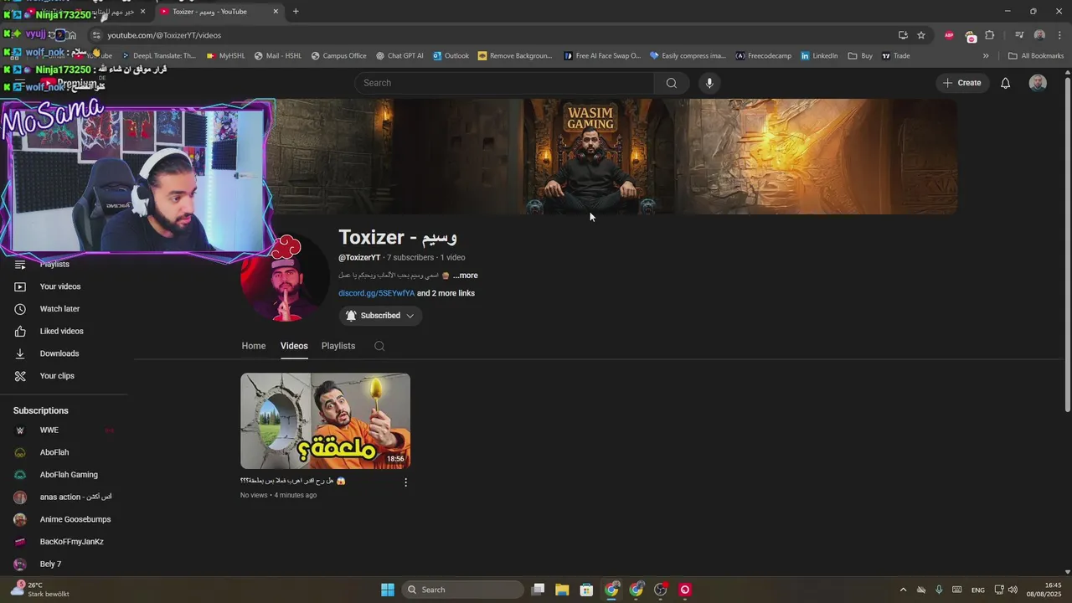Open the Chrome profile avatar

point(1039,35)
